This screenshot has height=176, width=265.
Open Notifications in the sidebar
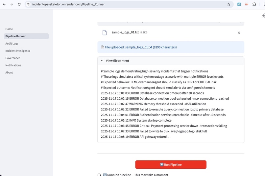(13, 65)
